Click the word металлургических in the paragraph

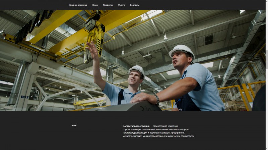pyautogui.click(x=132, y=136)
